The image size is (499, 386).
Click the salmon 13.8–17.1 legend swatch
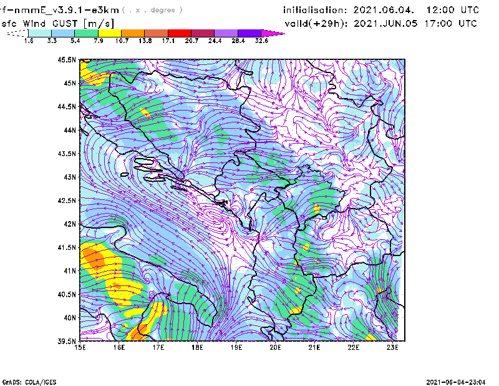(x=157, y=33)
